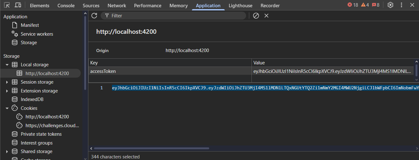Refresh the storage table view

pos(94,15)
